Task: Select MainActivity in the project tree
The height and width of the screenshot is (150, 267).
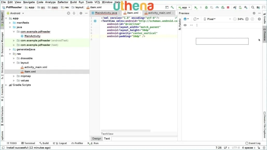Action: pyautogui.click(x=32, y=36)
